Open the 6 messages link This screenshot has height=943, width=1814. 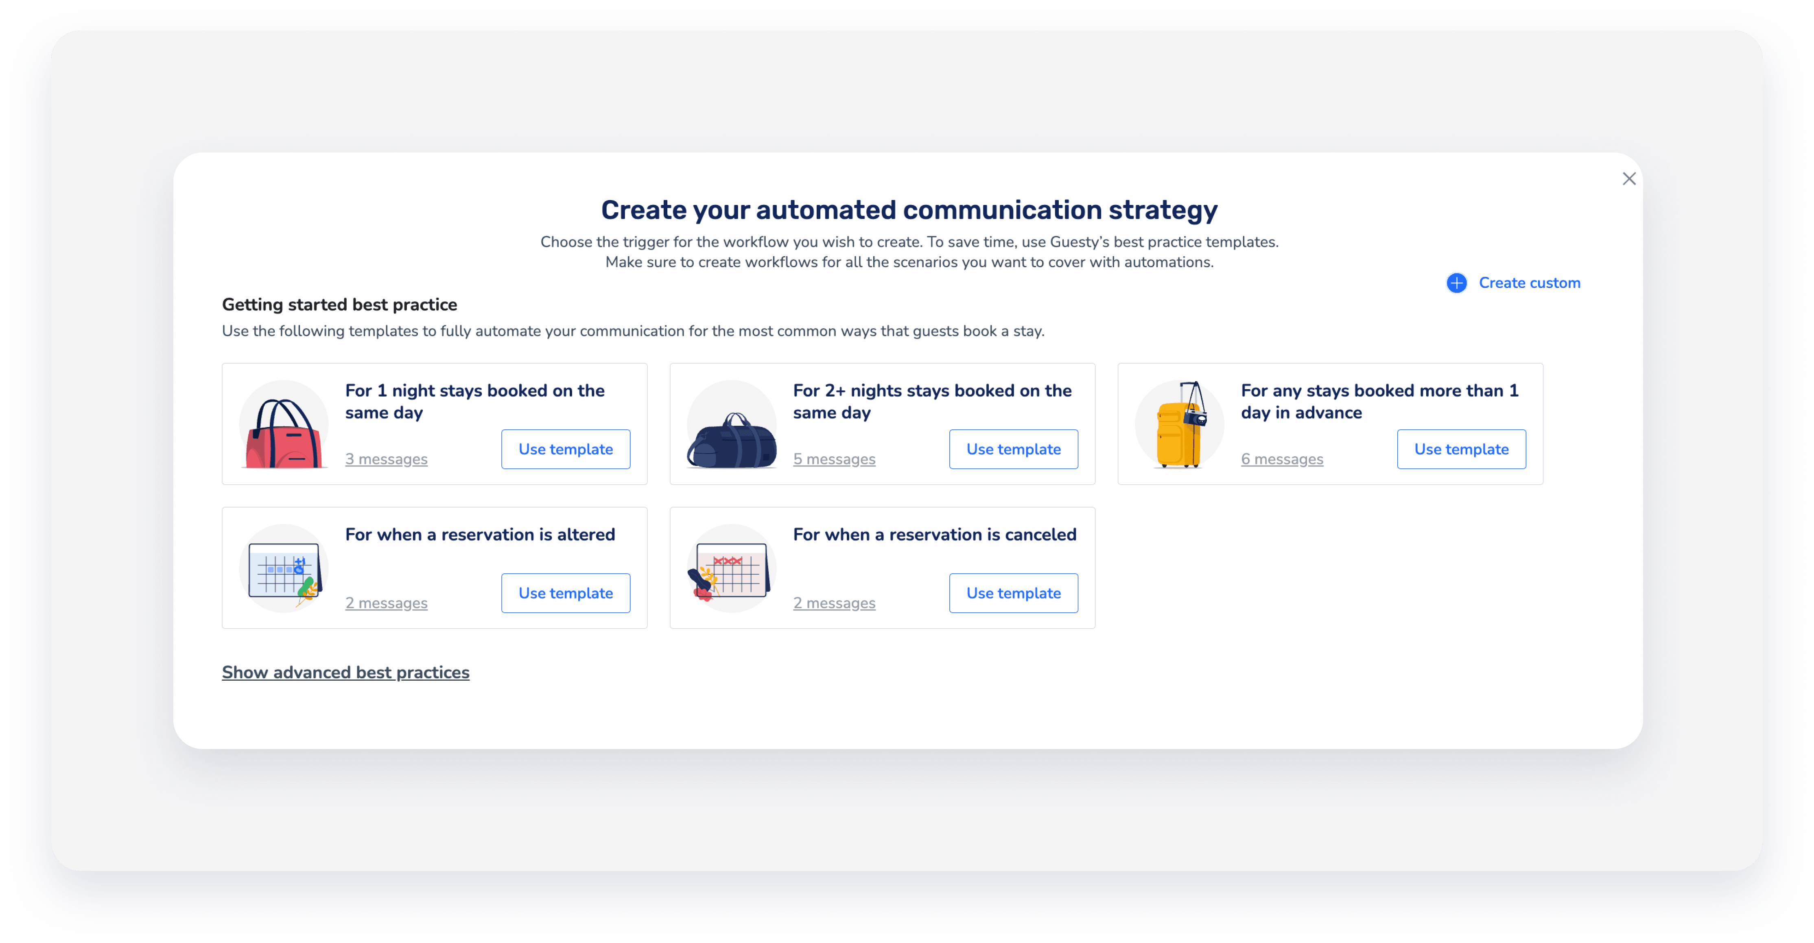(1282, 460)
